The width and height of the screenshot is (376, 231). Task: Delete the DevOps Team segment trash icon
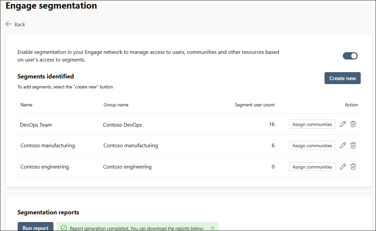coord(353,124)
